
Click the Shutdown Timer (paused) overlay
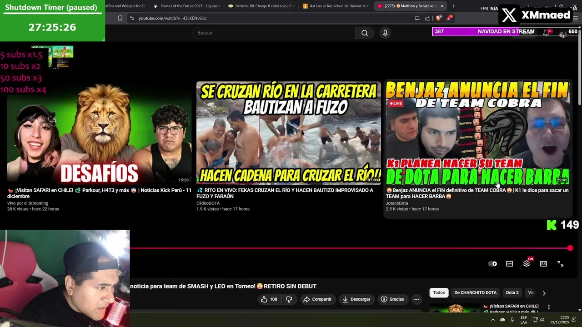52,20
